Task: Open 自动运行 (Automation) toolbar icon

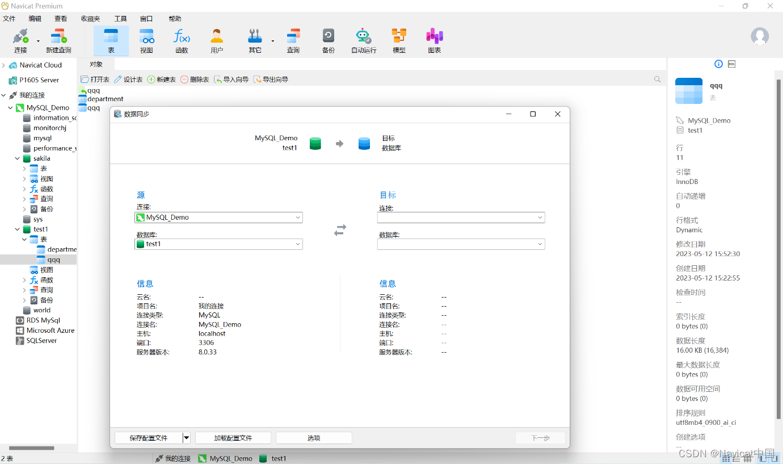Action: (364, 41)
